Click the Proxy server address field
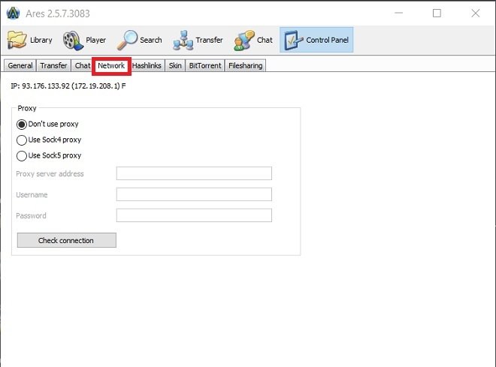 pyautogui.click(x=194, y=173)
